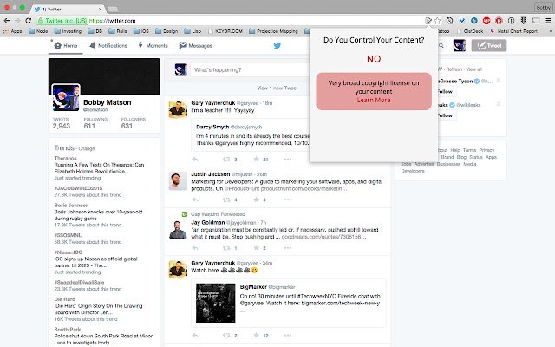The image size is (555, 347).
Task: Bookmark this page with the star icon
Action: pos(437,21)
